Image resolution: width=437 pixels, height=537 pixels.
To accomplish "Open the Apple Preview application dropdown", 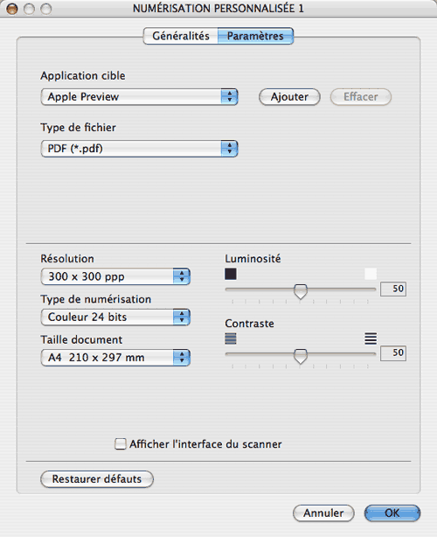I will [139, 96].
